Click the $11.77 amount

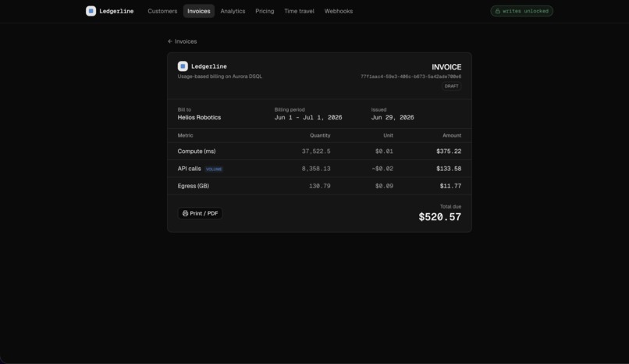point(450,186)
